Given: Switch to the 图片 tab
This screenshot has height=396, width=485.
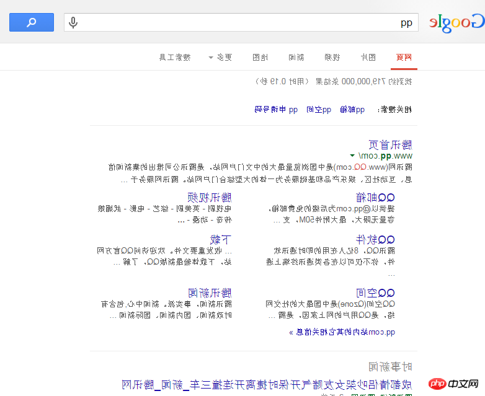Looking at the screenshot, I should [x=368, y=58].
